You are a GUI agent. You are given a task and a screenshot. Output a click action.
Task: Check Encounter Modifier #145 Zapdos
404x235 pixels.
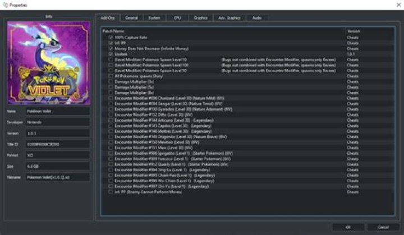pyautogui.click(x=111, y=126)
